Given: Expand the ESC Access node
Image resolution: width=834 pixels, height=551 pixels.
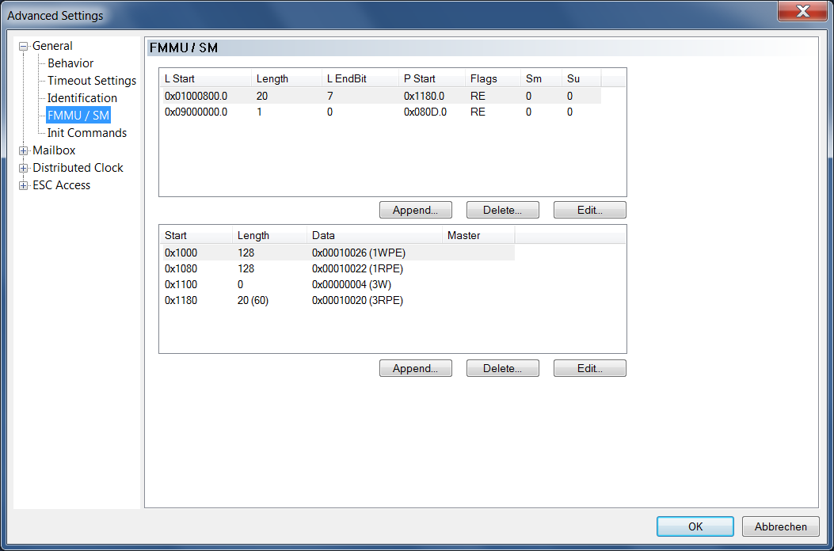Looking at the screenshot, I should (x=23, y=185).
